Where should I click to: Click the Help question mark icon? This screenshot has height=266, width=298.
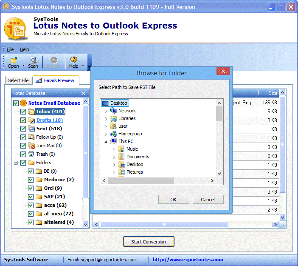73,60
